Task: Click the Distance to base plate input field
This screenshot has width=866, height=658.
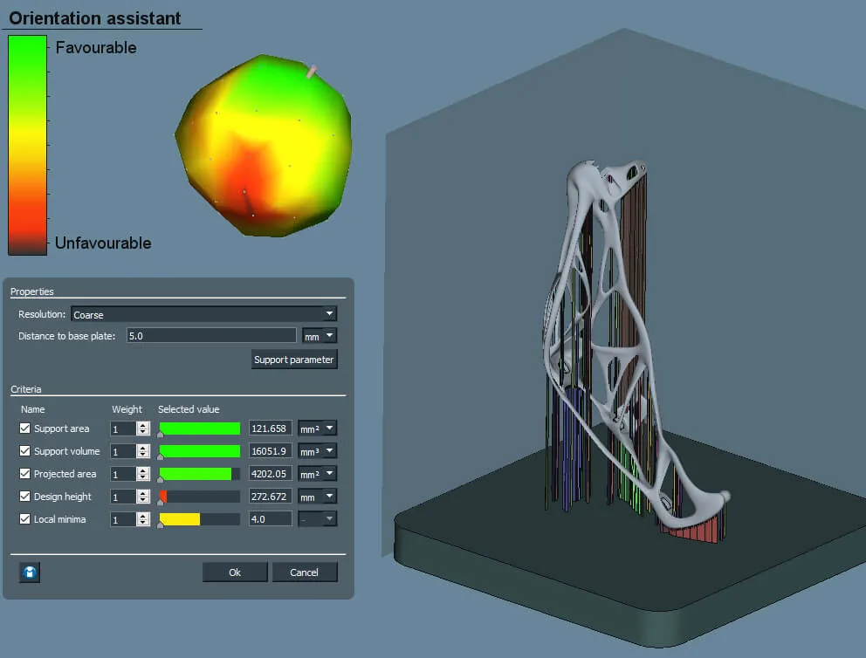Action: (x=211, y=336)
